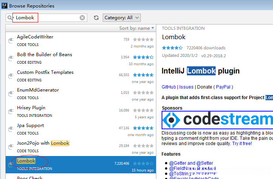Image resolution: width=273 pixels, height=179 pixels.
Task: Open the @Getter and @Setter link
Action: (191, 163)
